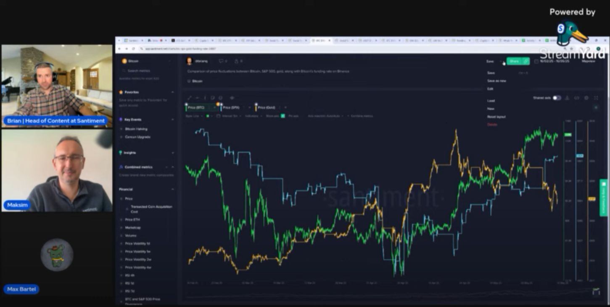This screenshot has height=307, width=610.
Task: Click the embed code icon
Action: point(577,98)
